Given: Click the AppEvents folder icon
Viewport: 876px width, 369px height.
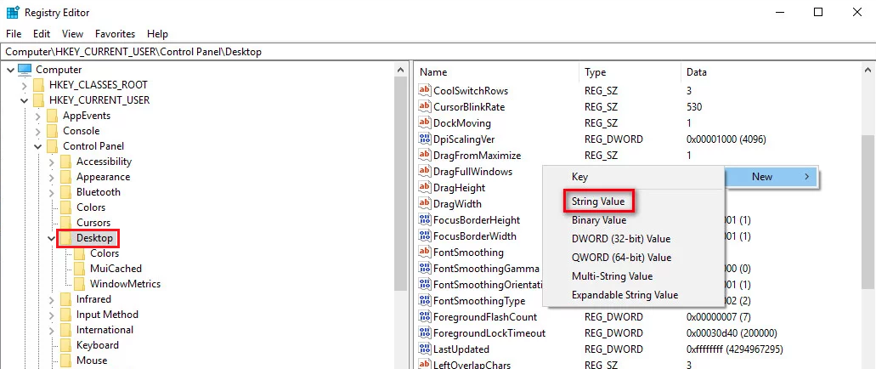Looking at the screenshot, I should (52, 116).
